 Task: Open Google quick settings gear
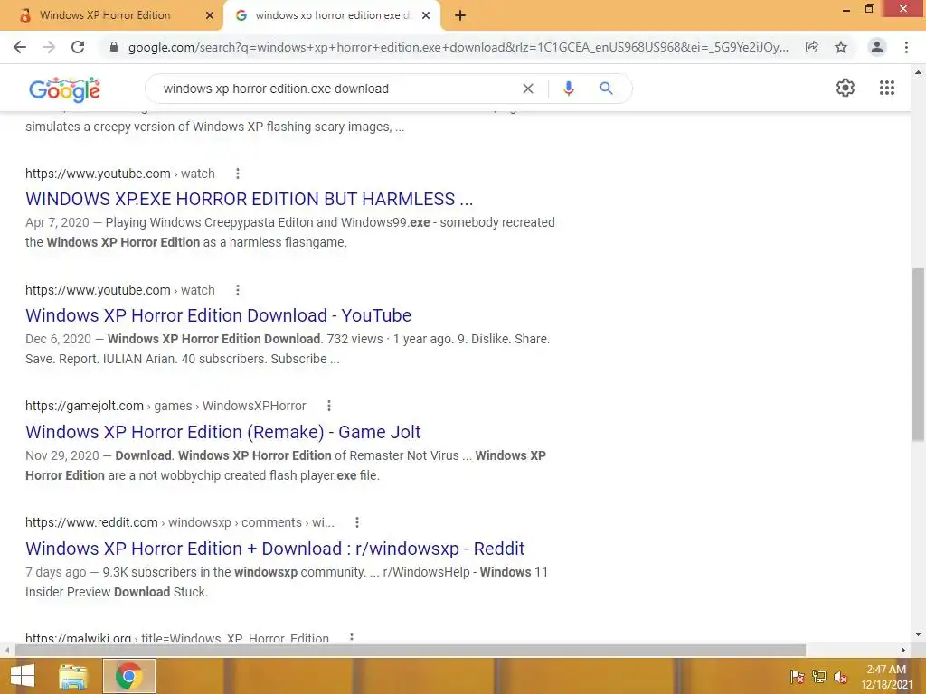pyautogui.click(x=846, y=88)
